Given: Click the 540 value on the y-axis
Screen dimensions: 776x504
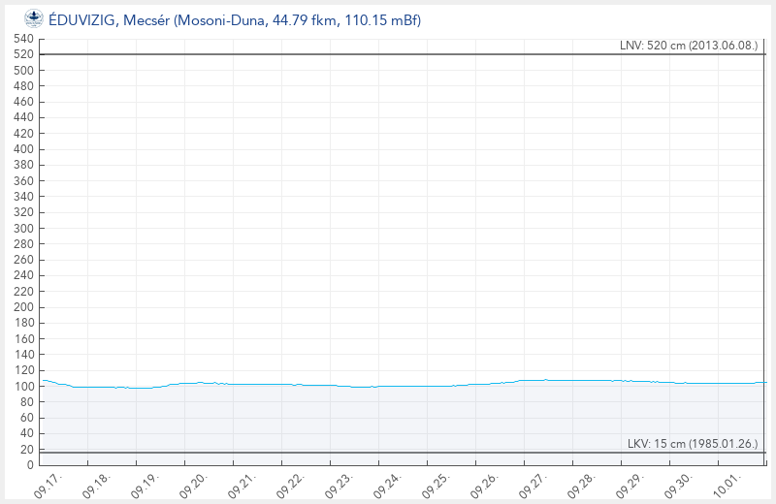Looking at the screenshot, I should click(24, 39).
